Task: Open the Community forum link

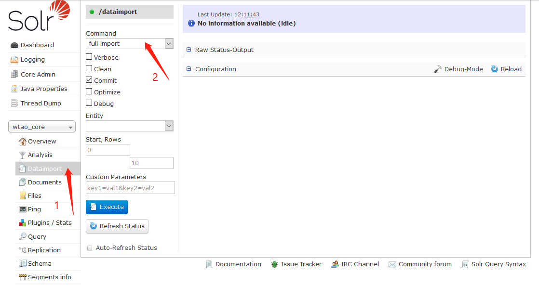Action: point(425,264)
